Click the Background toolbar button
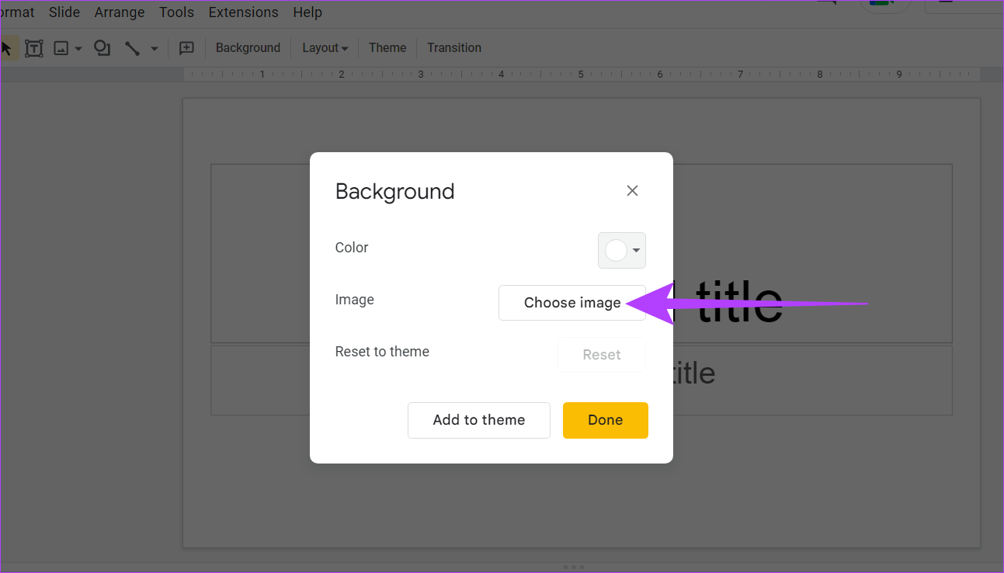The image size is (1004, 573). click(248, 48)
